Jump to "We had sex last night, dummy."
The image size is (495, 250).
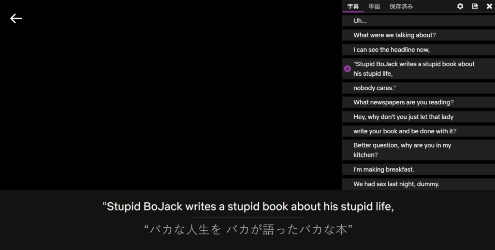[396, 184]
